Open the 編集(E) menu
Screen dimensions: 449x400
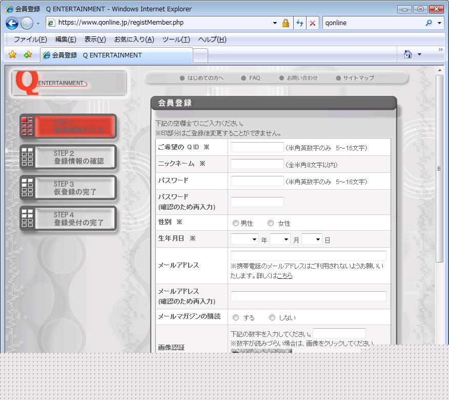point(66,39)
